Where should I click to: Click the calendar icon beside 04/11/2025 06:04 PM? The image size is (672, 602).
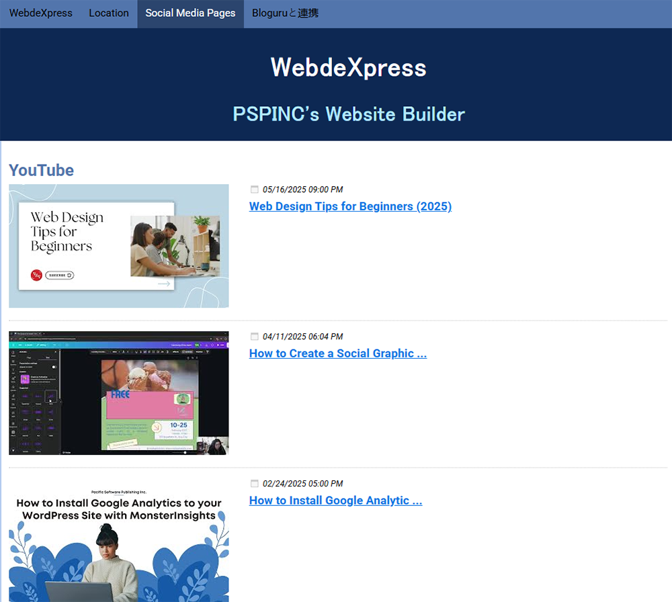click(254, 337)
